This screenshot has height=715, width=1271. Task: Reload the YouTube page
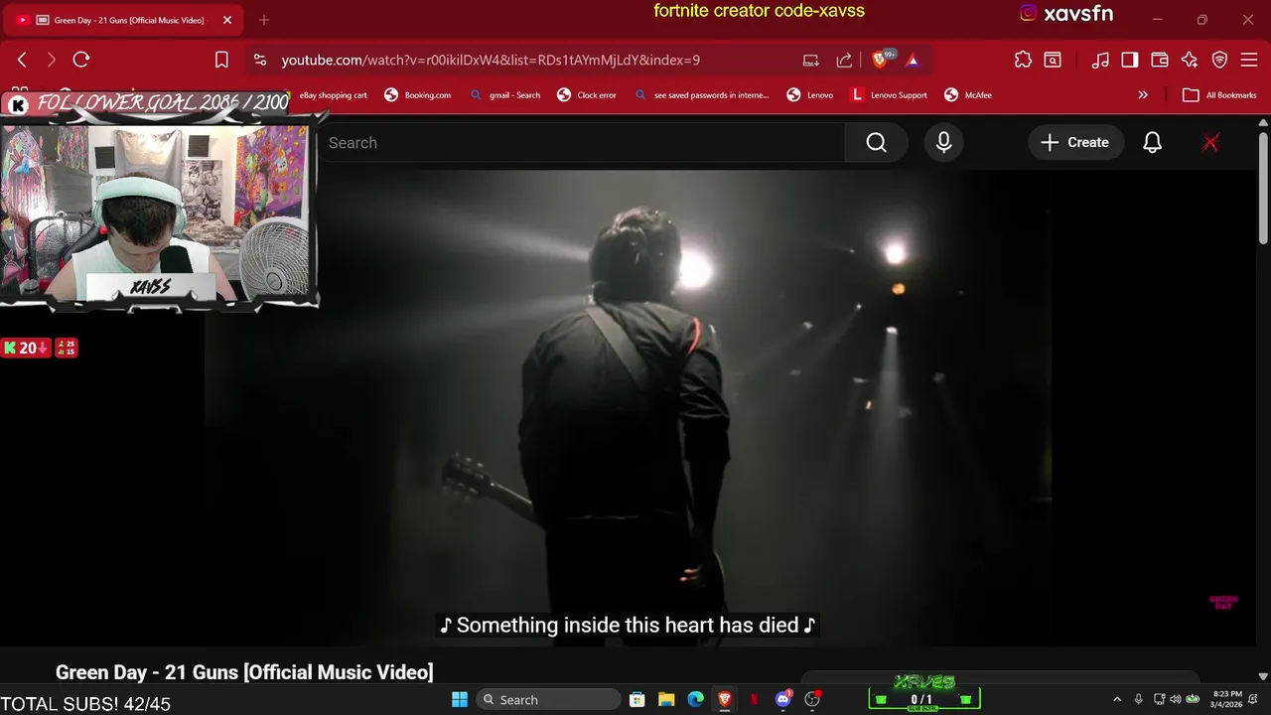pos(81,60)
